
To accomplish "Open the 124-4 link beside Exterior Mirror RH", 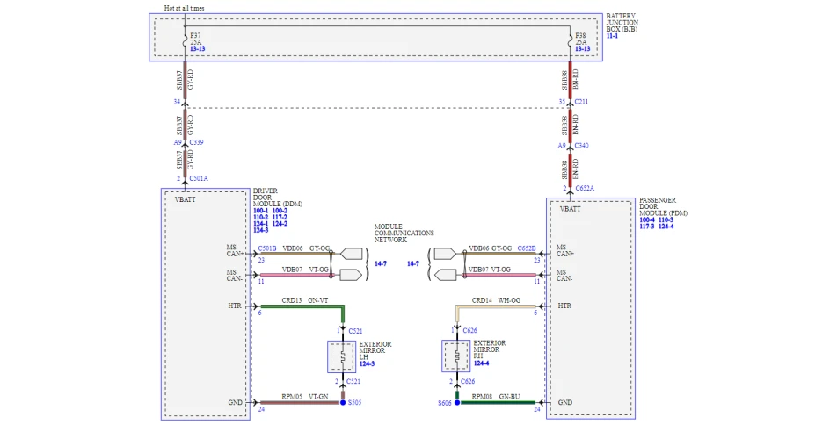I will pyautogui.click(x=481, y=363).
